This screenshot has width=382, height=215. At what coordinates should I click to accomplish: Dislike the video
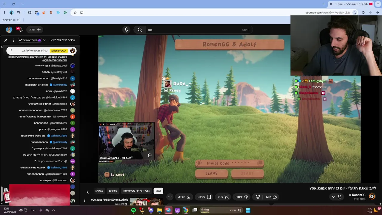(258, 197)
